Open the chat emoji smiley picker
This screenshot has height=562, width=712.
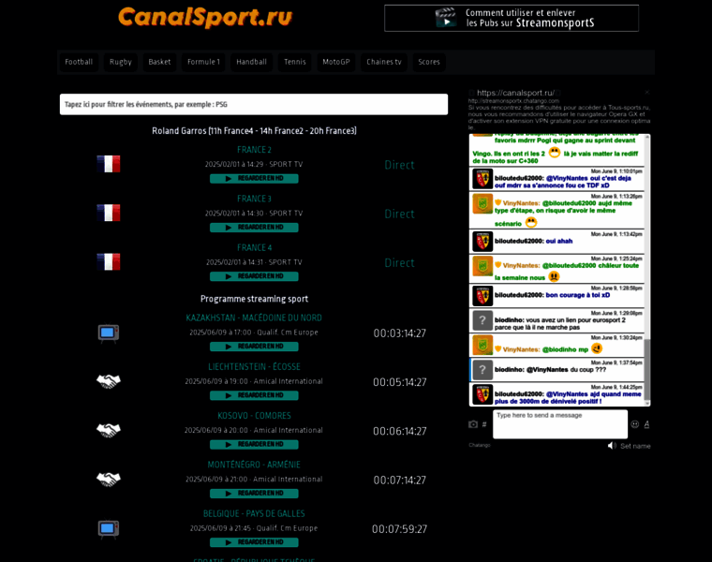(635, 424)
